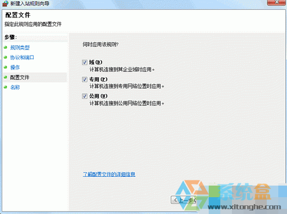Viewport: 287px width, 214px height.
Task: Go to the 协议和端口 step
Action: click(x=22, y=57)
